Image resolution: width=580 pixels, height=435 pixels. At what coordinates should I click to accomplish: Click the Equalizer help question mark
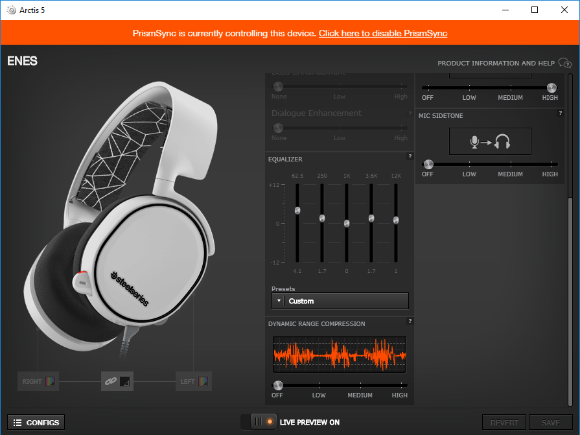coord(410,156)
